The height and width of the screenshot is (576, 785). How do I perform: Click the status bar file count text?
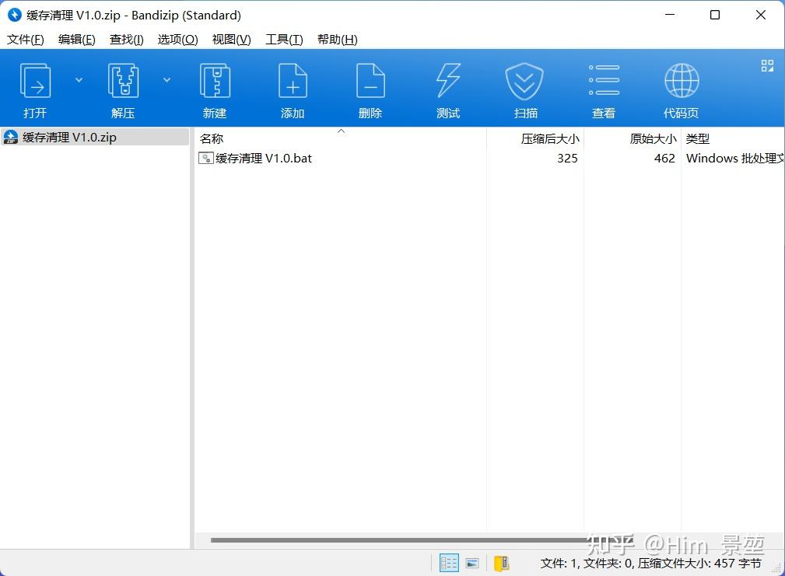click(x=651, y=564)
